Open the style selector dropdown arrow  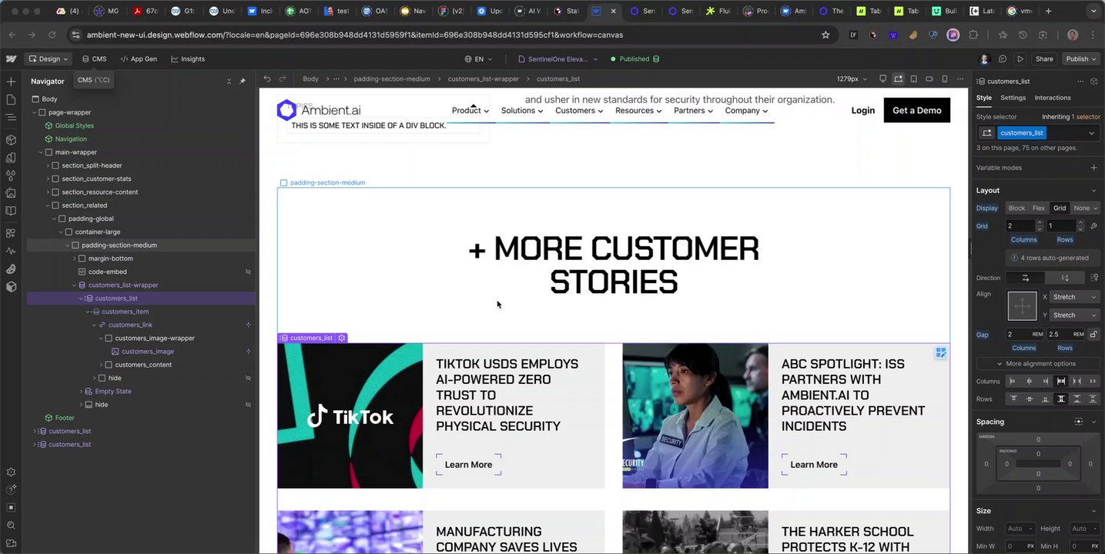click(x=1091, y=133)
